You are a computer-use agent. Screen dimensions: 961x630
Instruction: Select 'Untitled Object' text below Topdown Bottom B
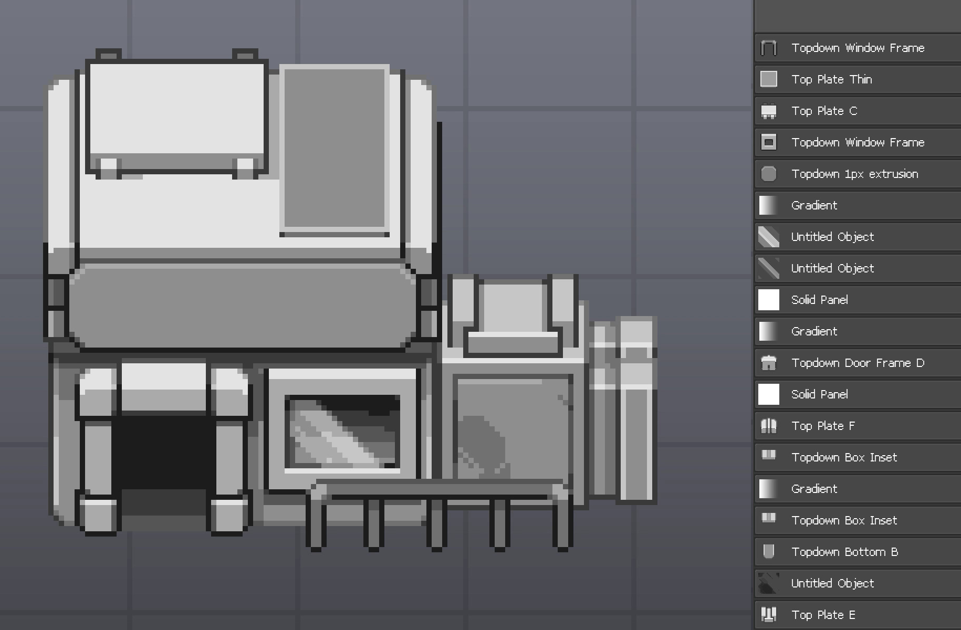(833, 583)
